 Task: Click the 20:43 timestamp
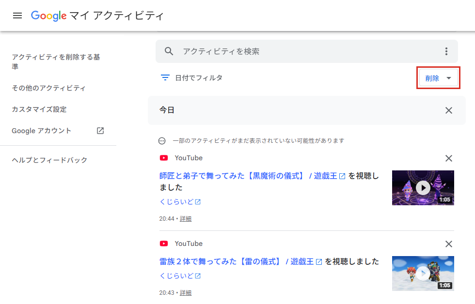167,293
